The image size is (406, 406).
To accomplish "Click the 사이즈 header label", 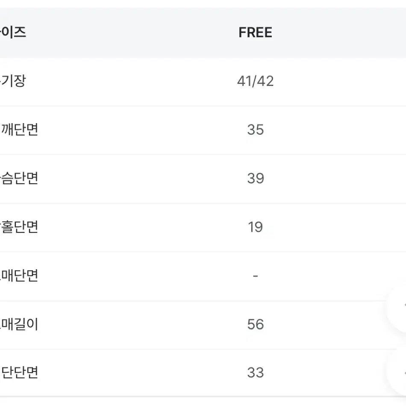I will [x=13, y=32].
